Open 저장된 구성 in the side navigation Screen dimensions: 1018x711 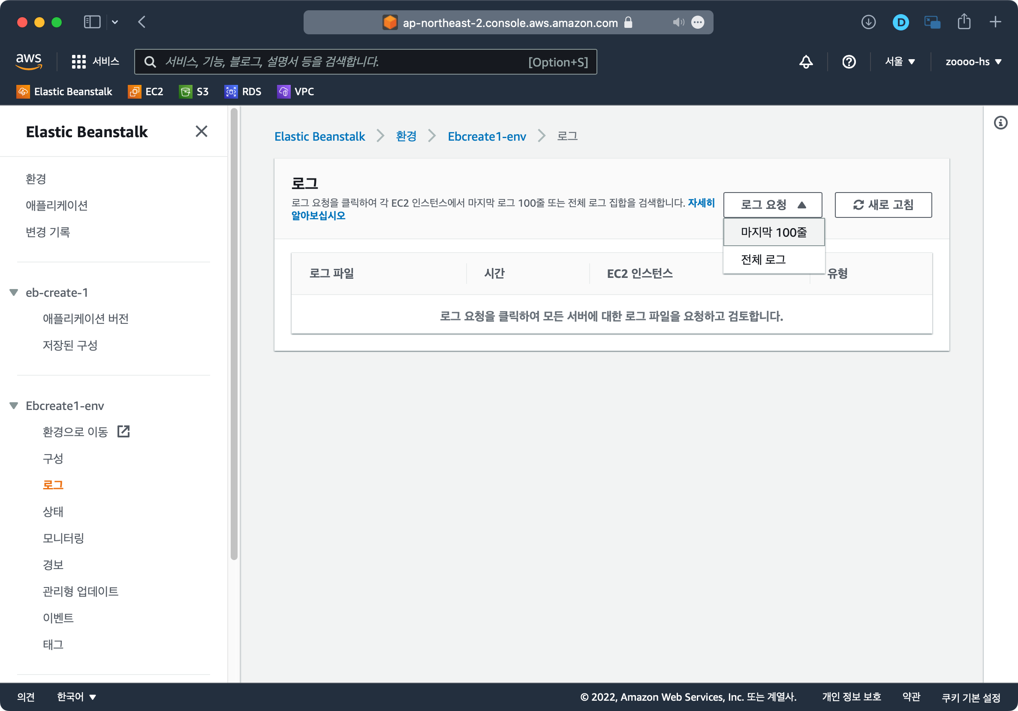click(70, 345)
